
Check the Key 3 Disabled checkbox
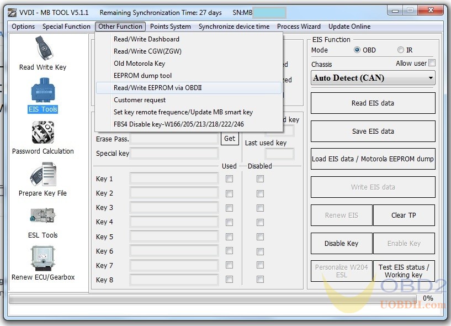tap(260, 208)
